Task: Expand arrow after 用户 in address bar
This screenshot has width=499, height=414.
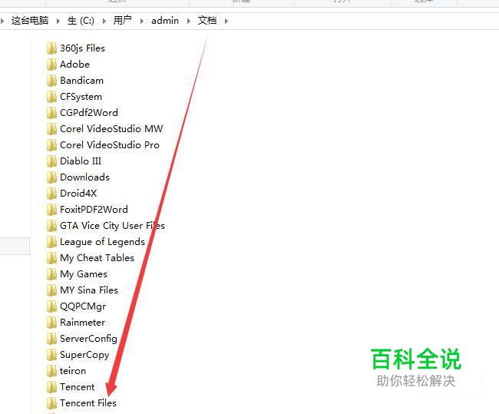Action: point(141,21)
